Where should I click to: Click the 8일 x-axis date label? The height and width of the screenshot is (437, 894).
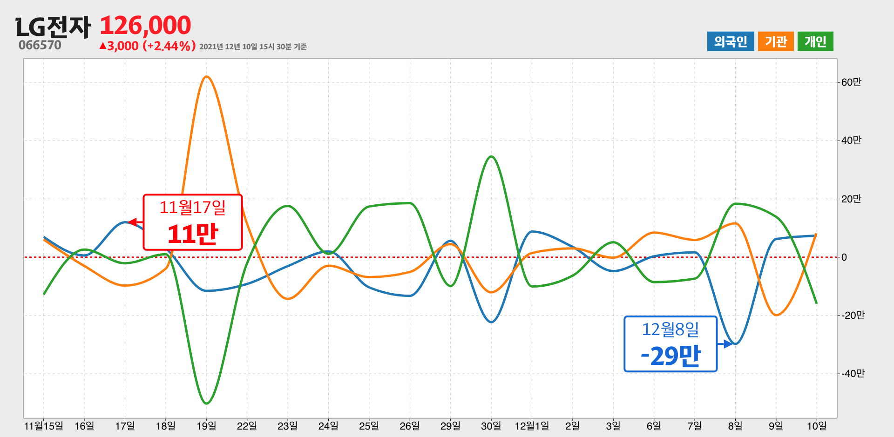(735, 426)
